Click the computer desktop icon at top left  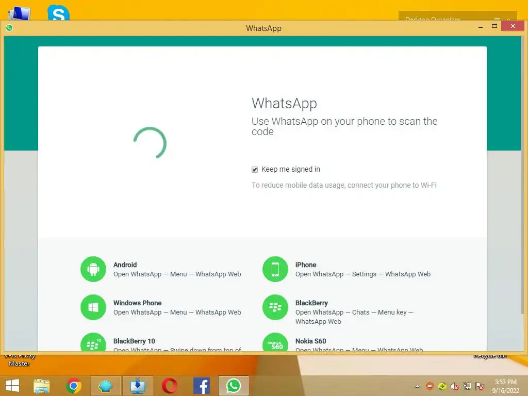pyautogui.click(x=19, y=13)
